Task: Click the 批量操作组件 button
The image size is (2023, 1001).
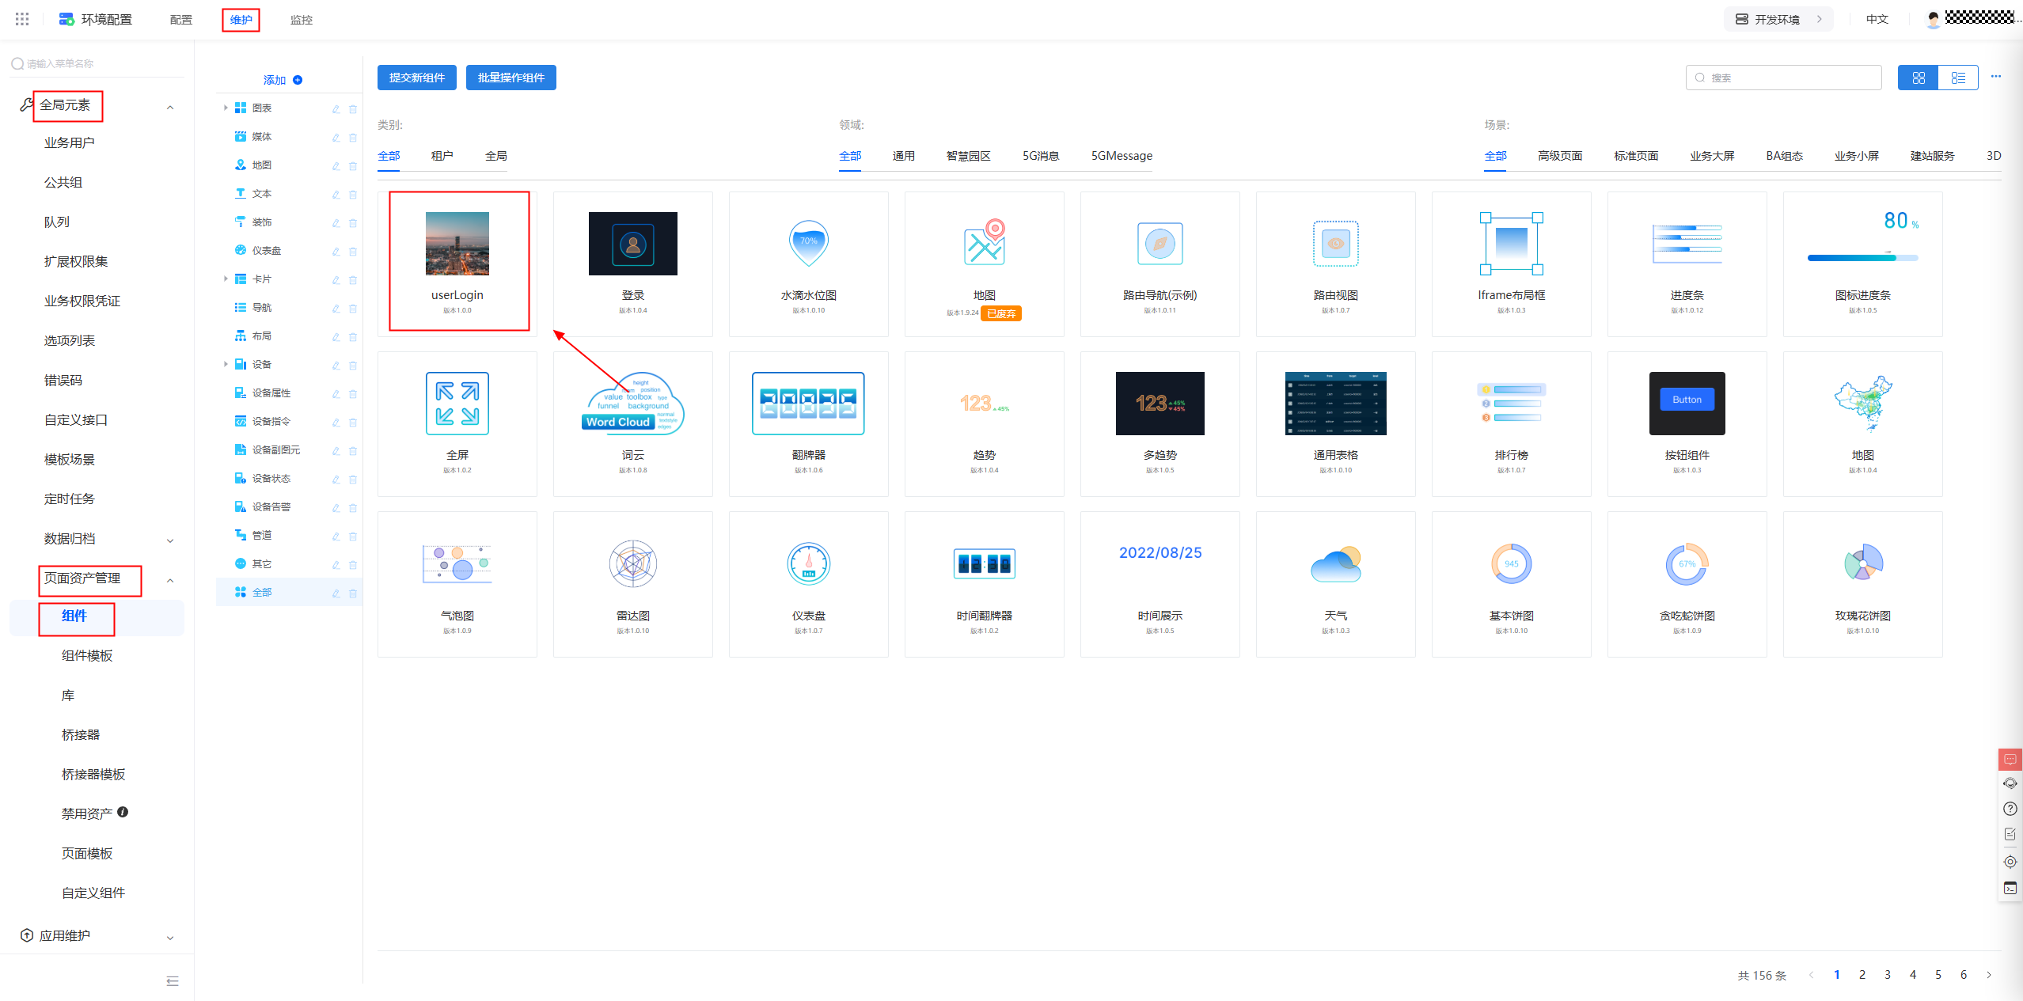Action: [510, 78]
